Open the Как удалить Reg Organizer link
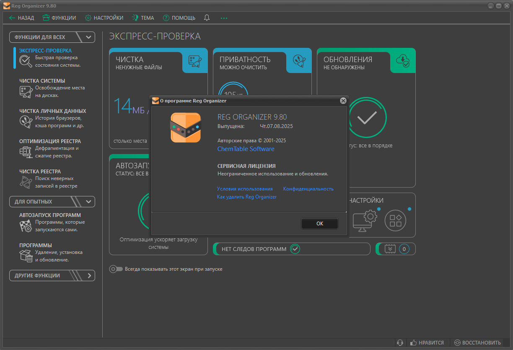The height and width of the screenshot is (350, 513). pyautogui.click(x=247, y=197)
